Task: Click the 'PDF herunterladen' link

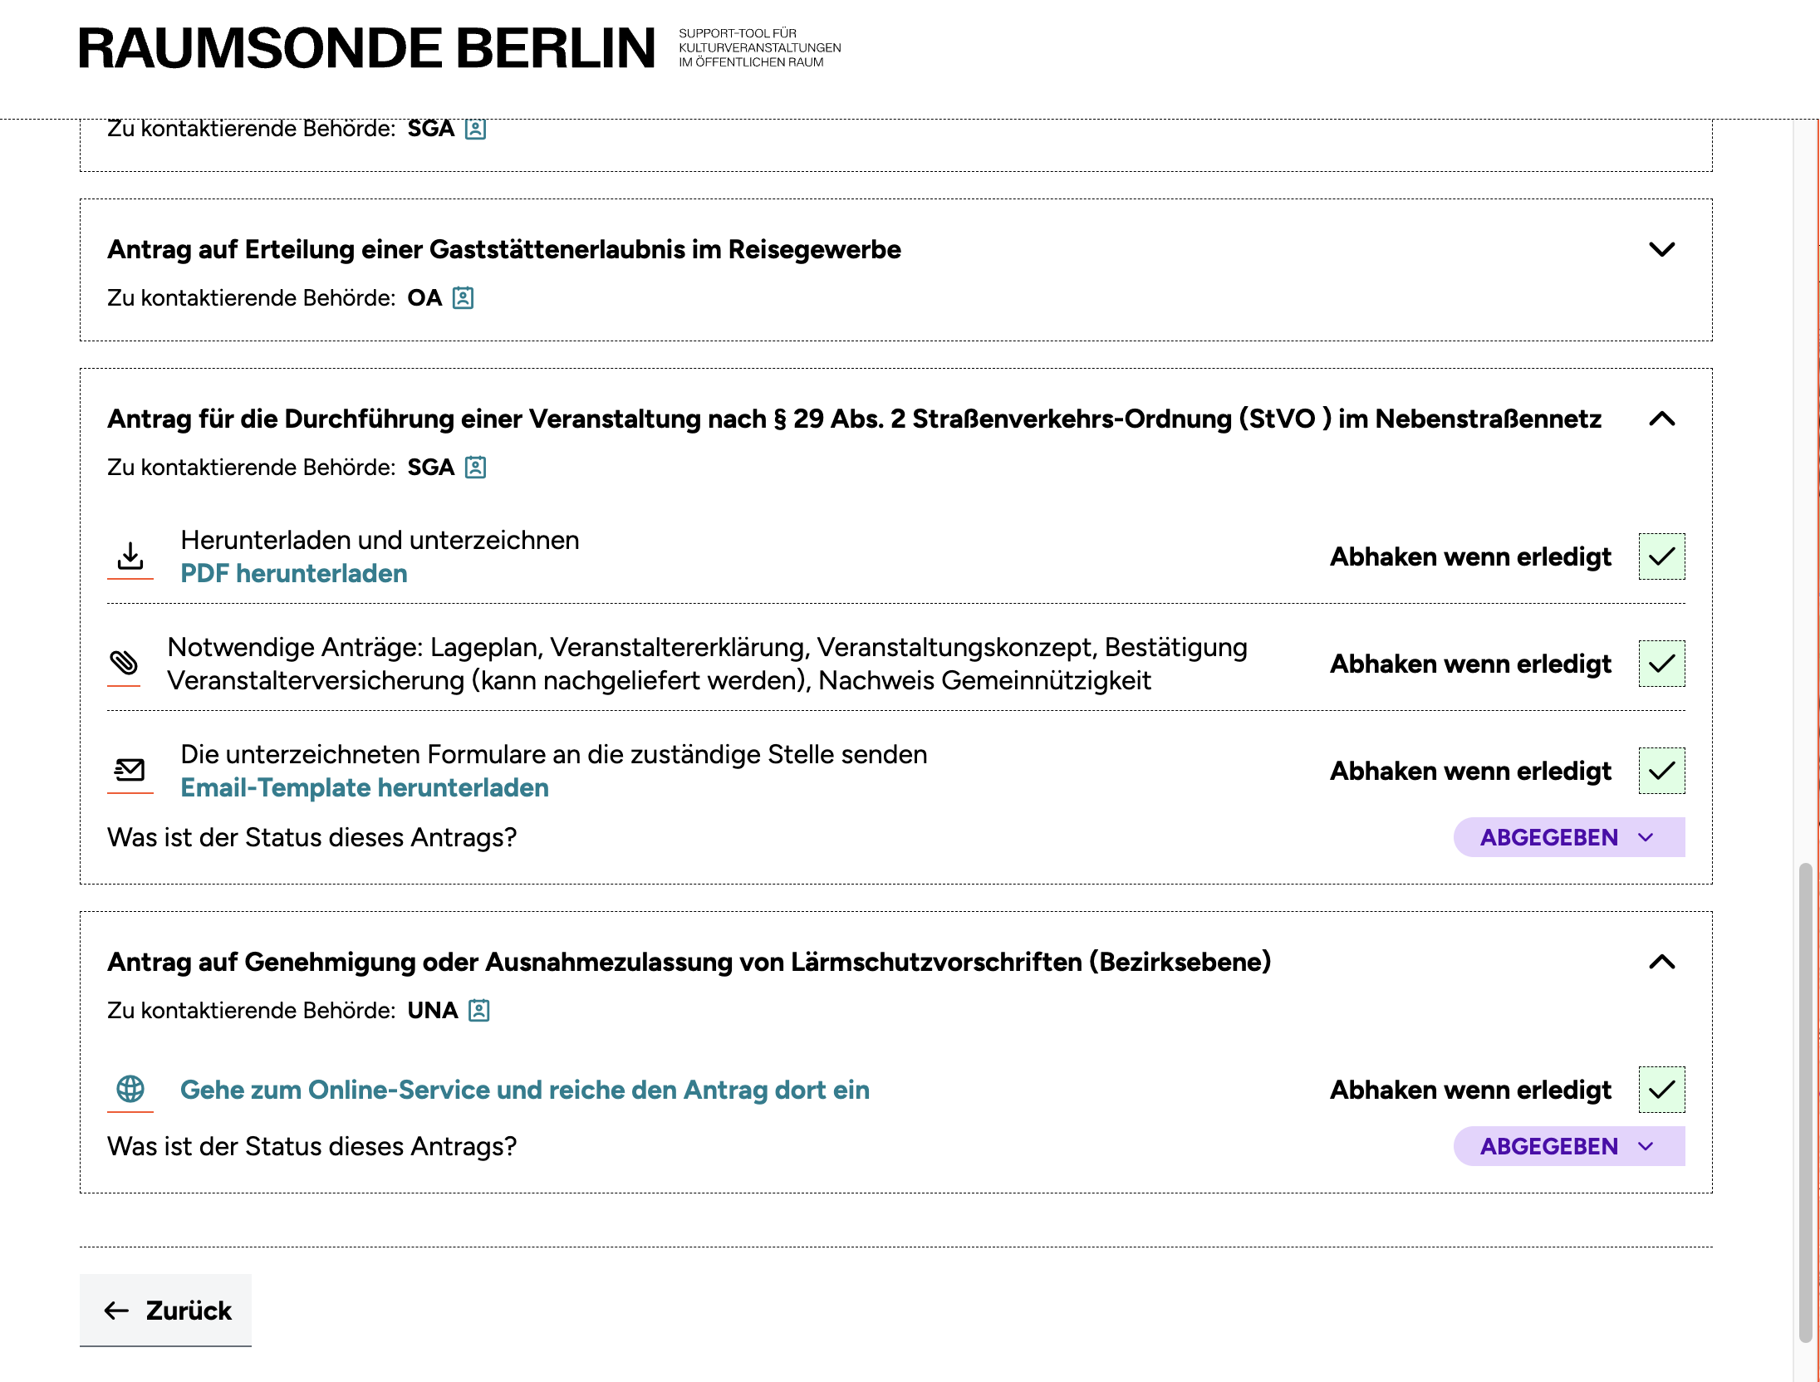Action: (x=294, y=573)
